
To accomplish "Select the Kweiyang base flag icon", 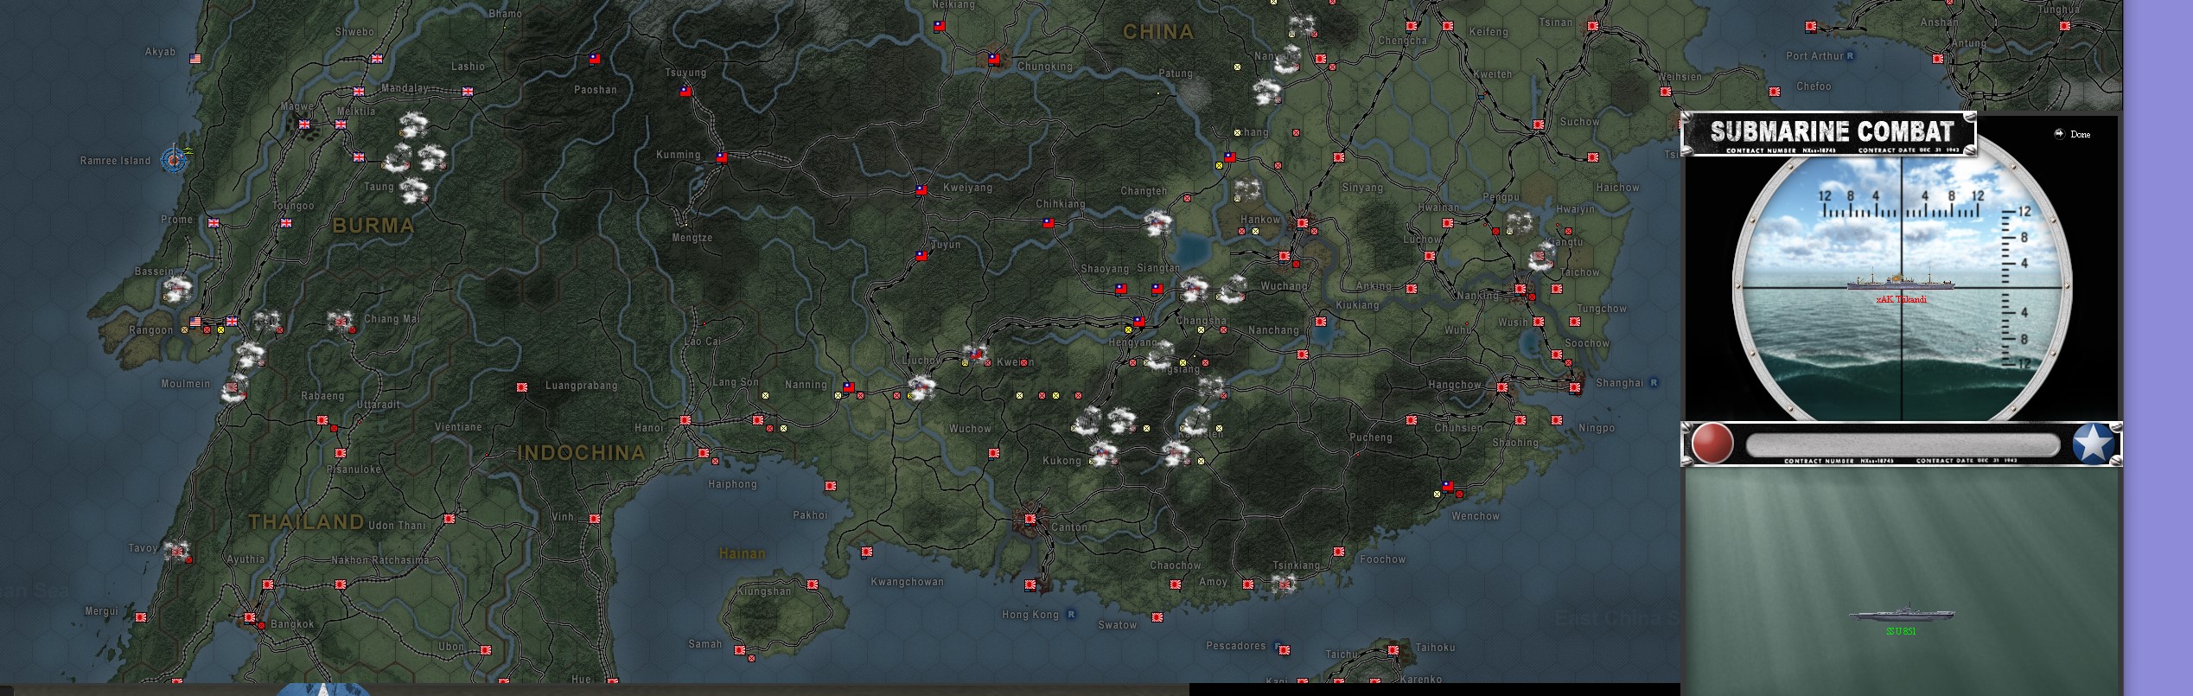I will (921, 189).
